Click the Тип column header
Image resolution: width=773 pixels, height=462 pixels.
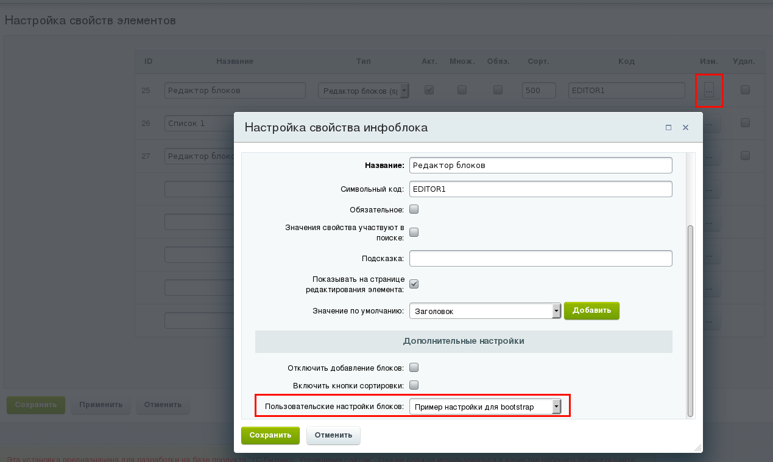pyautogui.click(x=363, y=61)
